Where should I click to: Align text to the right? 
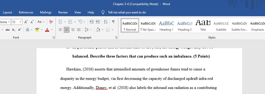pos(73,30)
